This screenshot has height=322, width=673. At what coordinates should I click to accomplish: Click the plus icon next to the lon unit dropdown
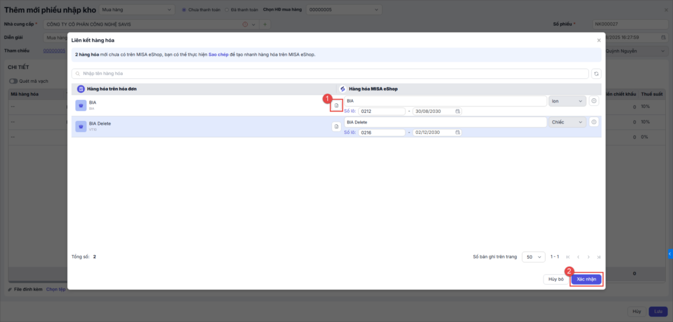pos(593,101)
